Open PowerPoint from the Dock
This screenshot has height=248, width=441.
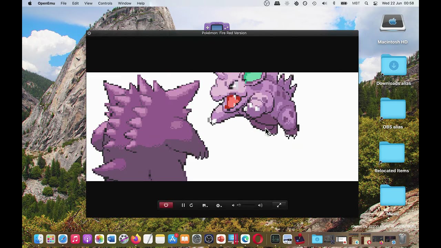[x=221, y=239]
